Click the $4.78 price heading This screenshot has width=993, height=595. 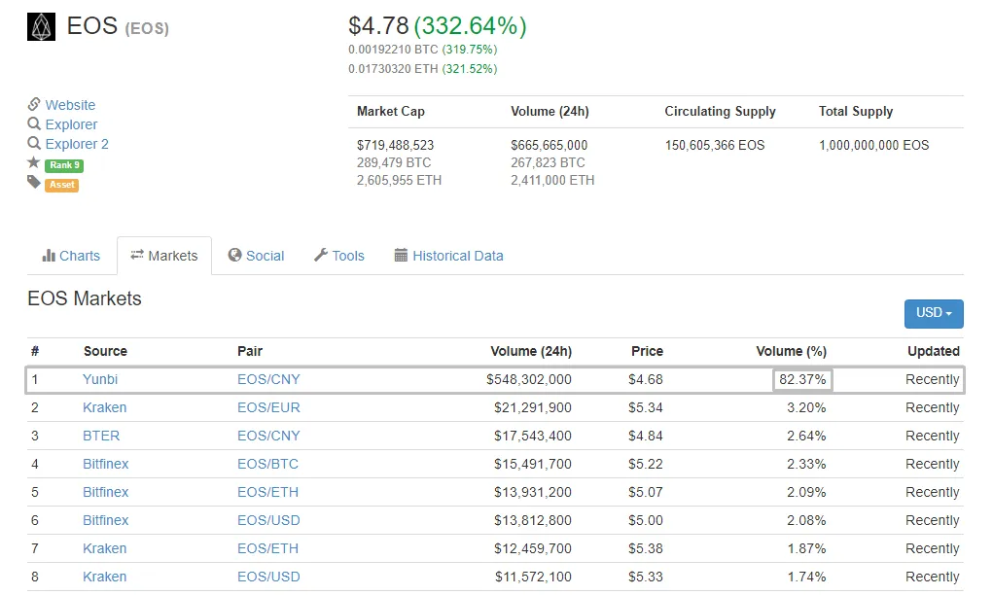378,26
